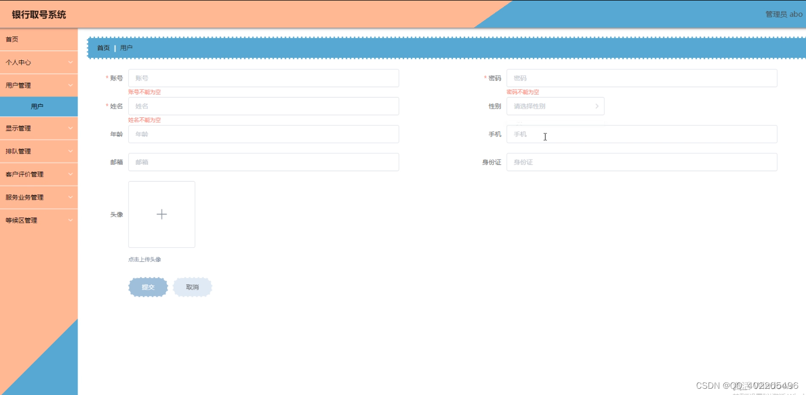Focus the 密码 input field
The height and width of the screenshot is (395, 806).
(642, 78)
